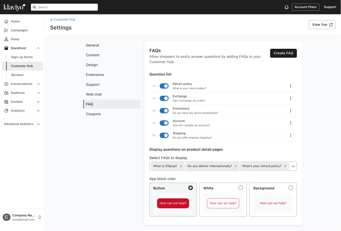Expand the Conversations chevron
Screen dimensions: 341x231
[38, 84]
